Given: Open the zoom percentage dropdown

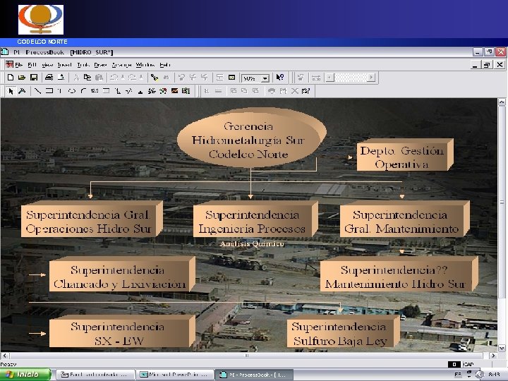Looking at the screenshot, I should (x=265, y=78).
